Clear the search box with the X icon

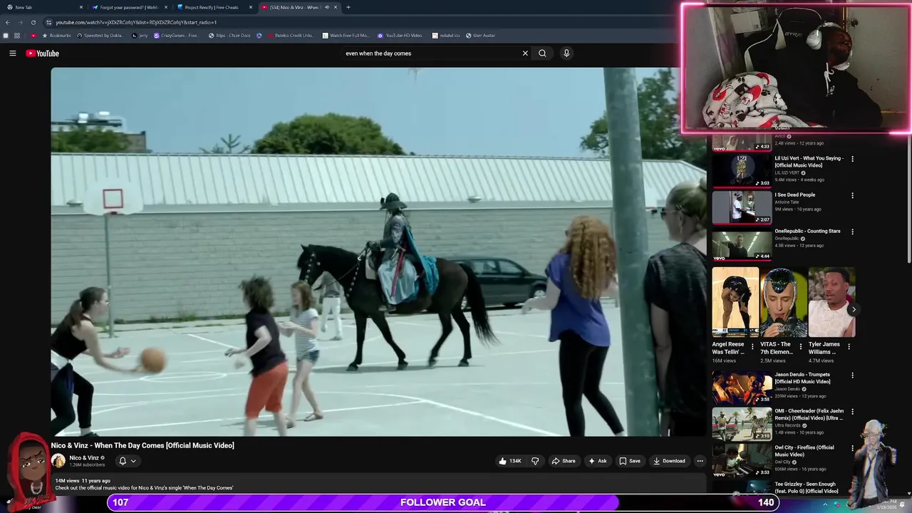pyautogui.click(x=525, y=53)
